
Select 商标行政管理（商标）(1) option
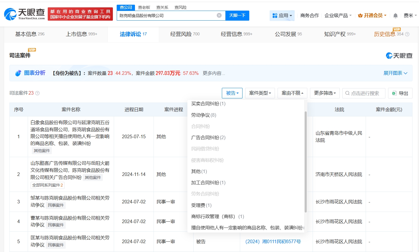[x=218, y=217]
